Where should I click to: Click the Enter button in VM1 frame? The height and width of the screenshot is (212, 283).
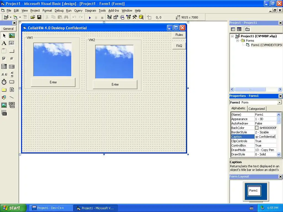click(x=53, y=82)
